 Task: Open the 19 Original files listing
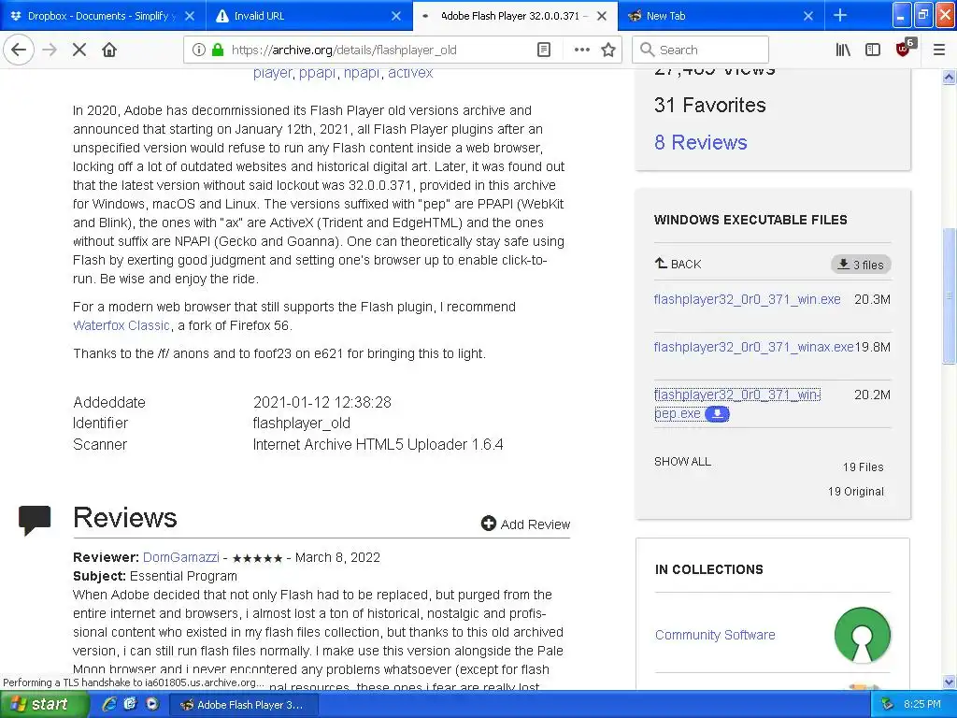coord(856,492)
